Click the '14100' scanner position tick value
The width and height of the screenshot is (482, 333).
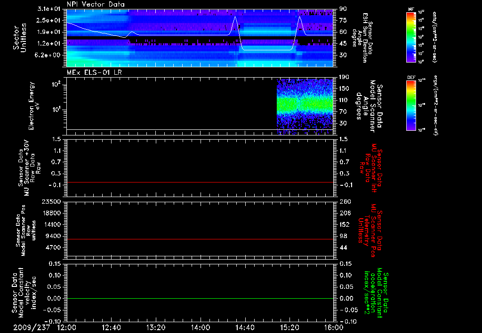click(x=51, y=224)
